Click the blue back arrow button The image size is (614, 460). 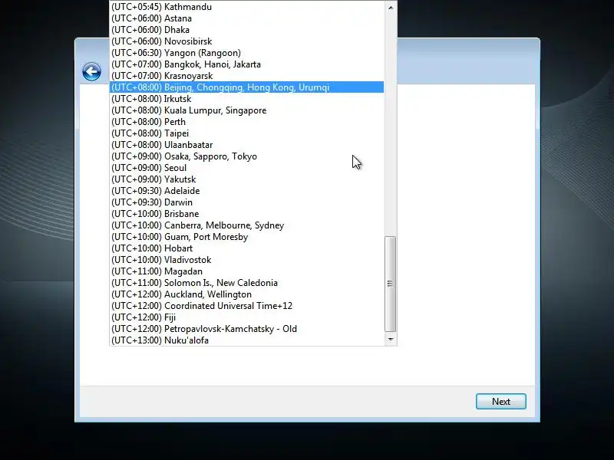(91, 71)
